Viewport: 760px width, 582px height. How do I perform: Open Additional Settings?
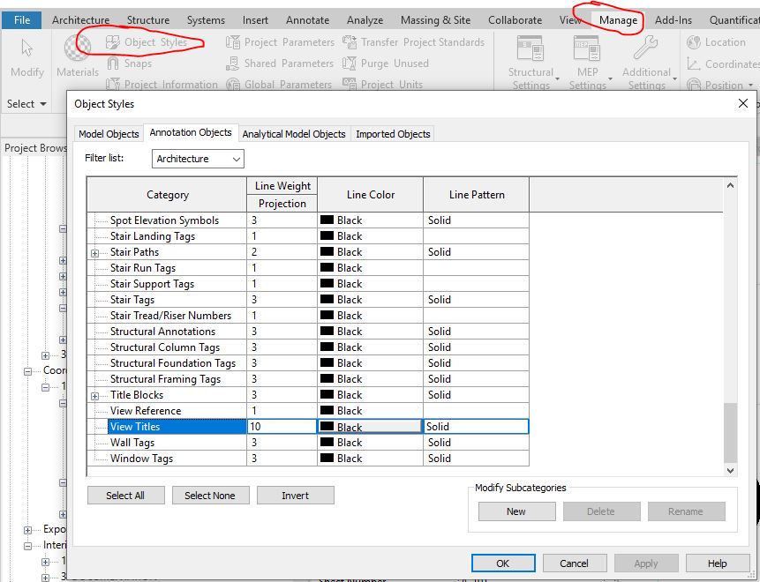(645, 57)
